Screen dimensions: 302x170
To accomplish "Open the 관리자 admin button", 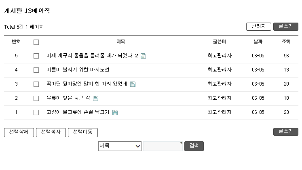I will pos(258,27).
